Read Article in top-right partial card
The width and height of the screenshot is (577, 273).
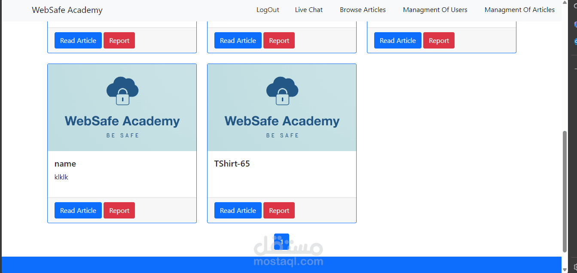tap(398, 40)
